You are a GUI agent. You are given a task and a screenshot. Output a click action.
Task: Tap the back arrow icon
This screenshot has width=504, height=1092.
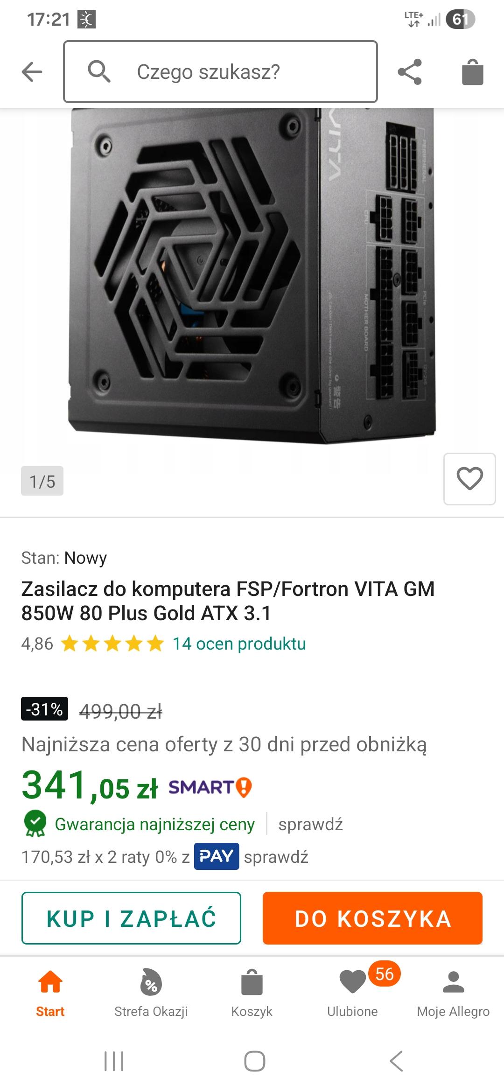[32, 72]
